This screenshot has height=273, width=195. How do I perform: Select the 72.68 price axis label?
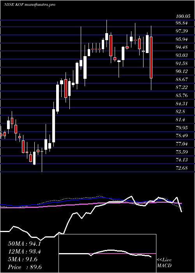(x=182, y=168)
